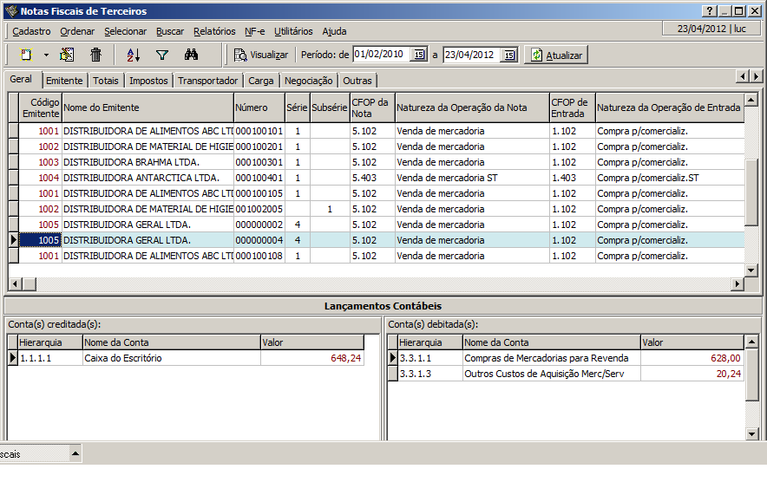Open calendar picker for start date
The width and height of the screenshot is (767, 495).
click(x=419, y=55)
